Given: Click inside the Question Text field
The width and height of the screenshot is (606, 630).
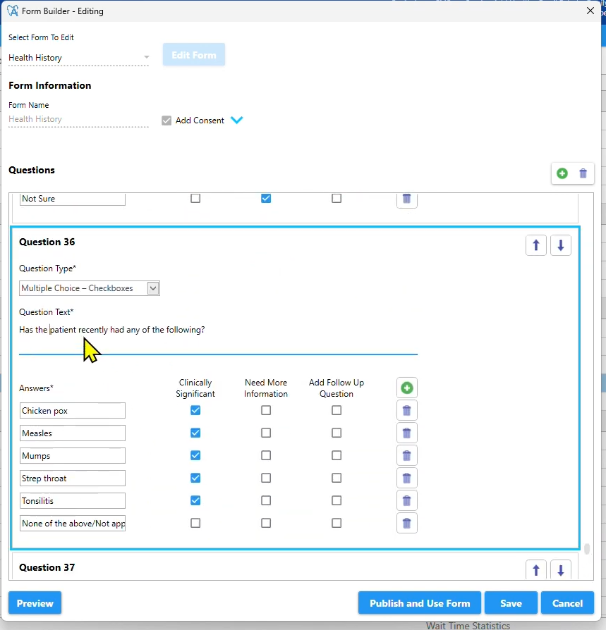Looking at the screenshot, I should click(212, 330).
